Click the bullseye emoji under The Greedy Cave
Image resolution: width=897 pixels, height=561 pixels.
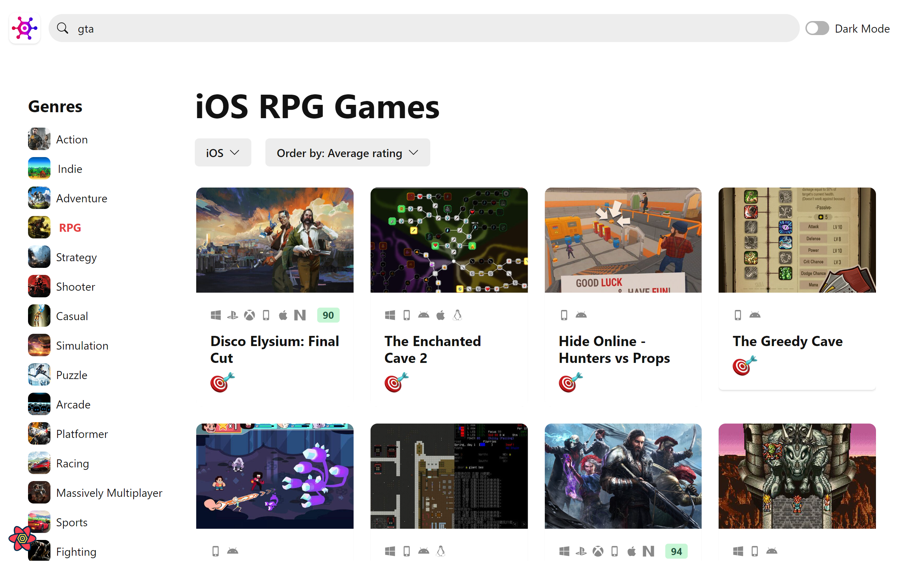pos(745,365)
